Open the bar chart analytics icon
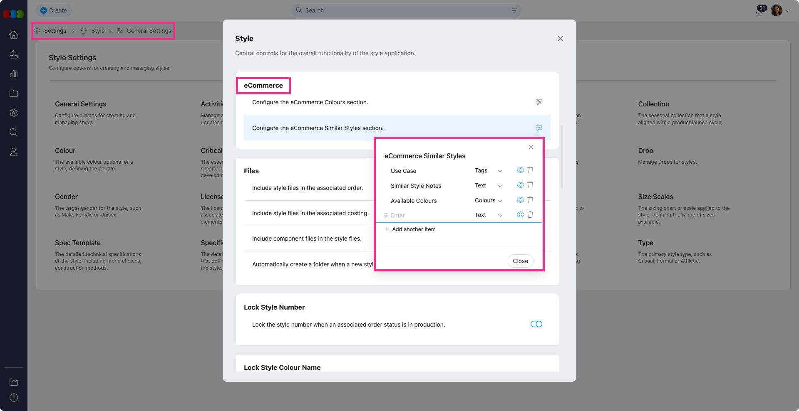This screenshot has height=411, width=799. (x=14, y=74)
